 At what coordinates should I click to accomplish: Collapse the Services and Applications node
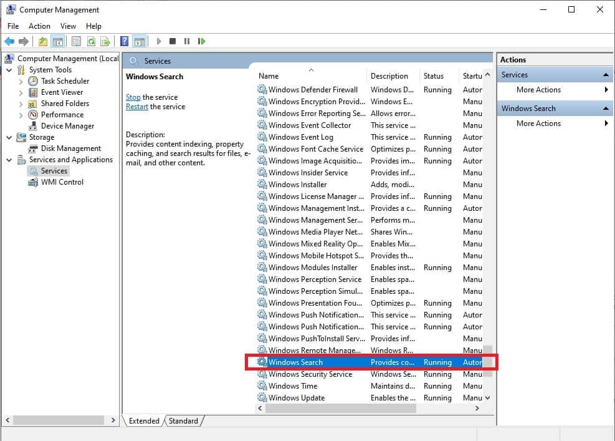pyautogui.click(x=9, y=160)
